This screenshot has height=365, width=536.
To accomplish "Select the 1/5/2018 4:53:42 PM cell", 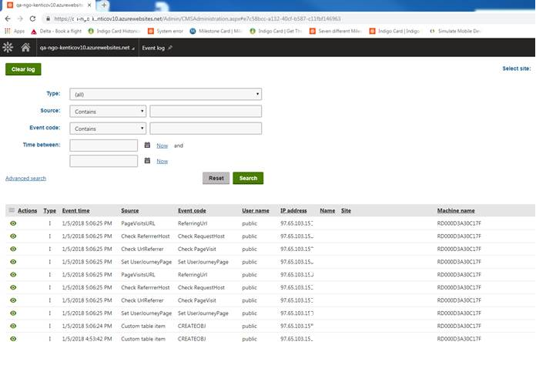I will 87,339.
